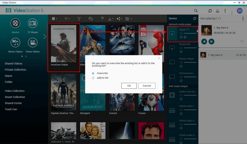Open the Music Videos category icon

tap(15, 42)
